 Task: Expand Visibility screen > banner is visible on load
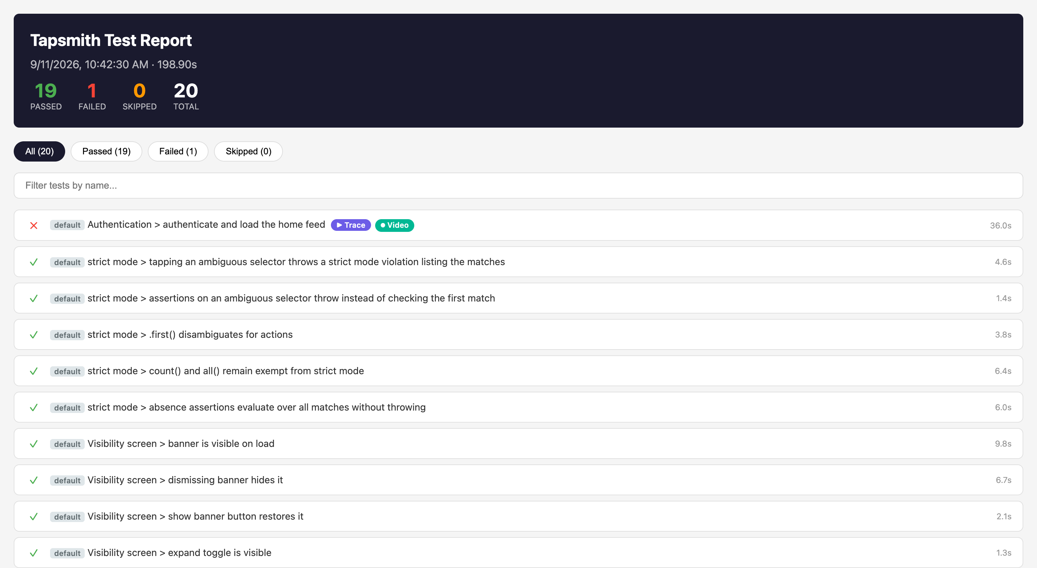[518, 443]
